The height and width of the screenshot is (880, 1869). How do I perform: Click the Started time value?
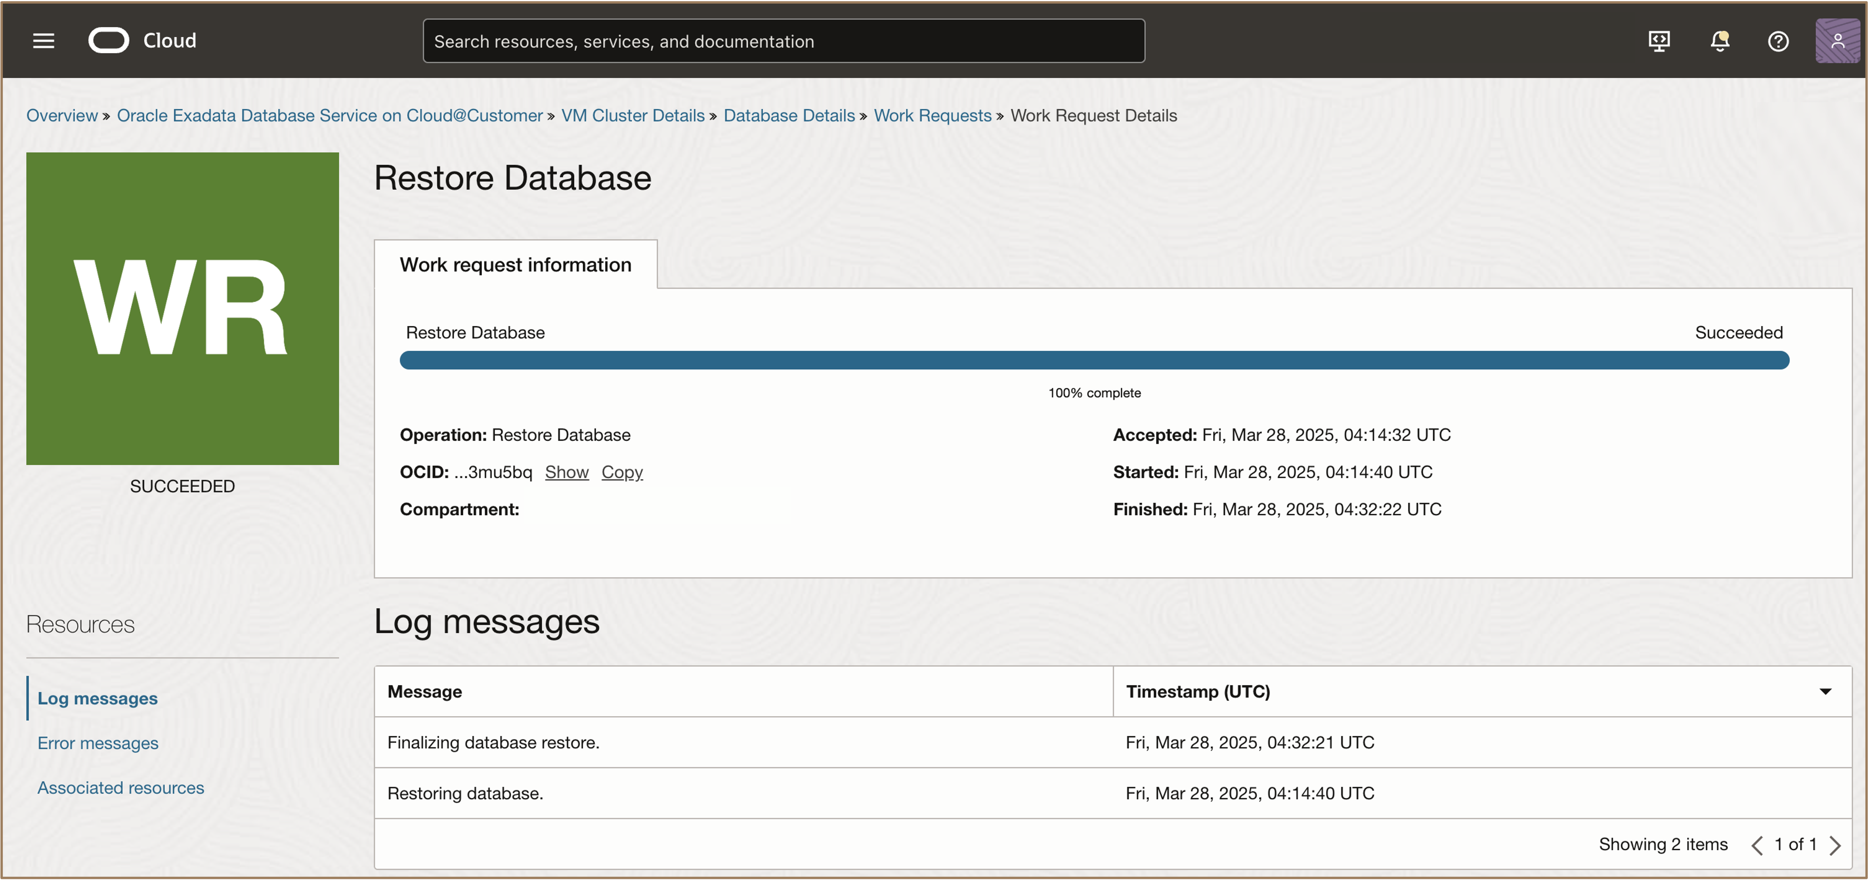[x=1308, y=472]
